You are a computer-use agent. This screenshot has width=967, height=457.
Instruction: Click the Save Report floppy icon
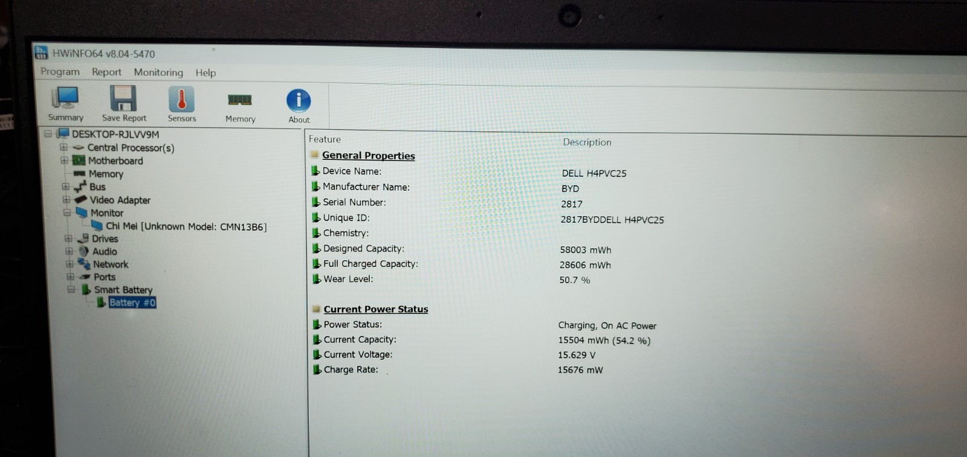(123, 98)
